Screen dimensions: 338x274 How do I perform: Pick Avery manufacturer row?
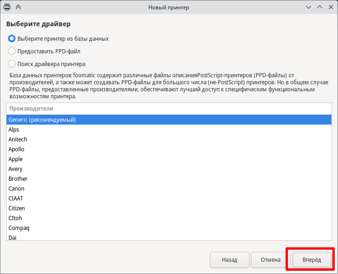coord(169,169)
